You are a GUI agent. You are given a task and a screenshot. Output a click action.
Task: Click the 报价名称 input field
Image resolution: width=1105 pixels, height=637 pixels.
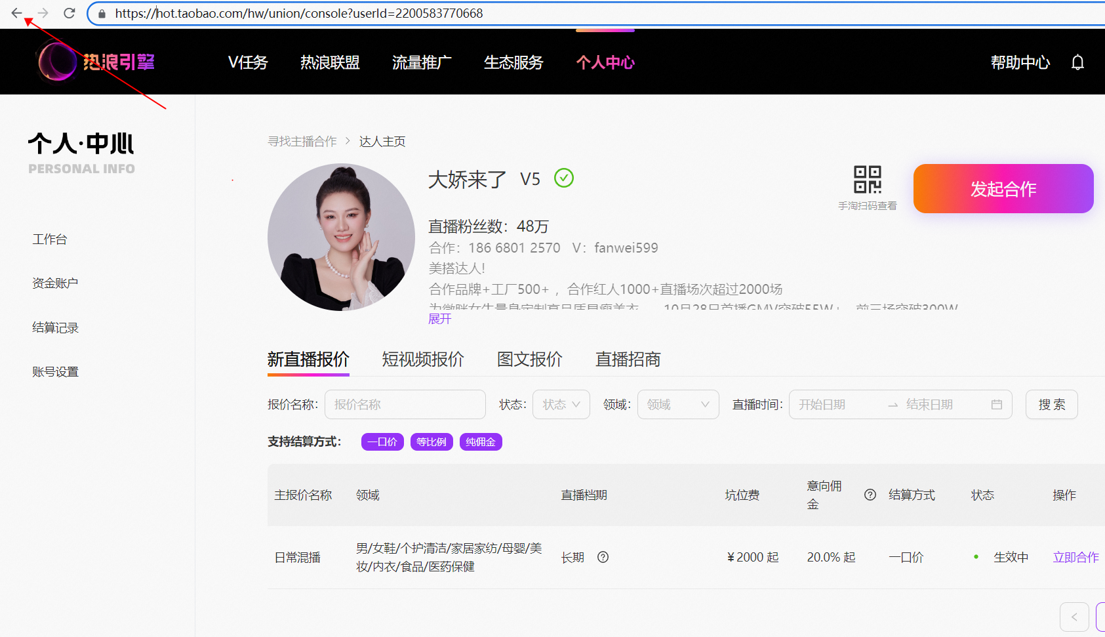(x=405, y=404)
